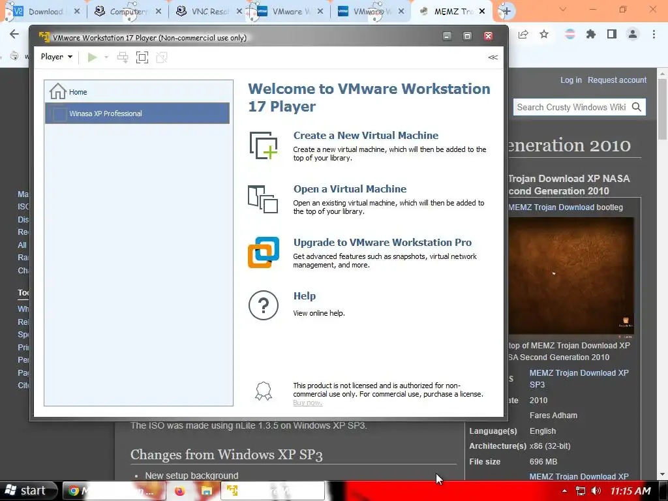Click the Open a Virtual Machine icon
The width and height of the screenshot is (668, 501).
263,199
